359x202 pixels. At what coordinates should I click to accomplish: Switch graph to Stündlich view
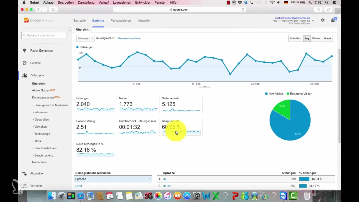click(x=296, y=38)
